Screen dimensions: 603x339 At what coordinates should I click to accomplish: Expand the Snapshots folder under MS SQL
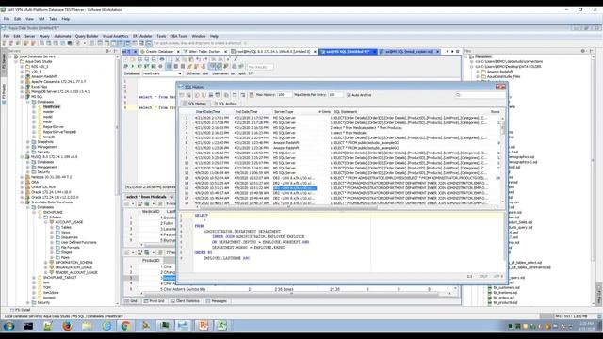pyautogui.click(x=28, y=142)
